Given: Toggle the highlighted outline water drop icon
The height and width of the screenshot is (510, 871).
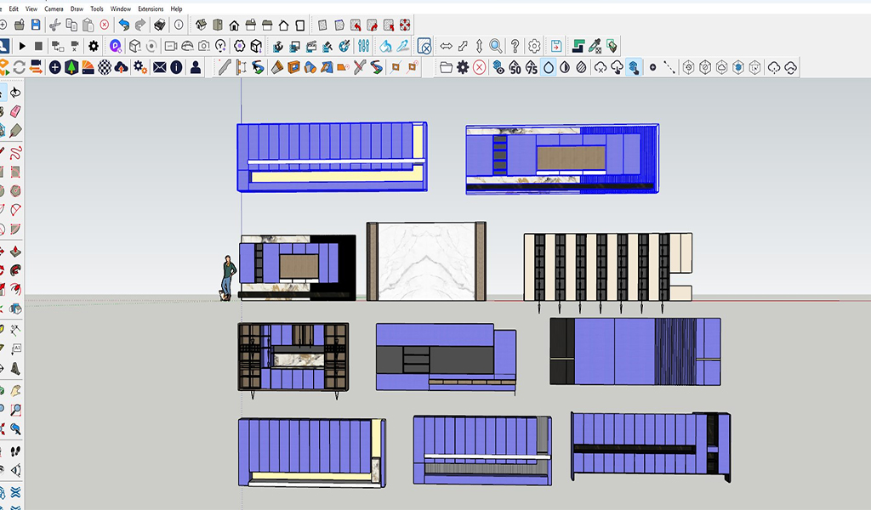Looking at the screenshot, I should [x=549, y=67].
